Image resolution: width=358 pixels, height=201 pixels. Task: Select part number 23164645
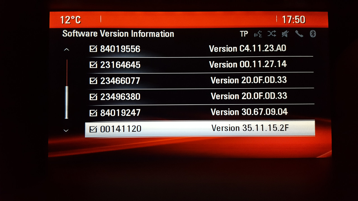(x=120, y=65)
